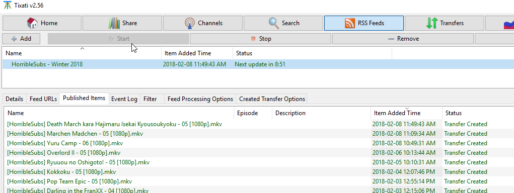Switch to the Details tab
The width and height of the screenshot is (514, 193).
tap(15, 99)
